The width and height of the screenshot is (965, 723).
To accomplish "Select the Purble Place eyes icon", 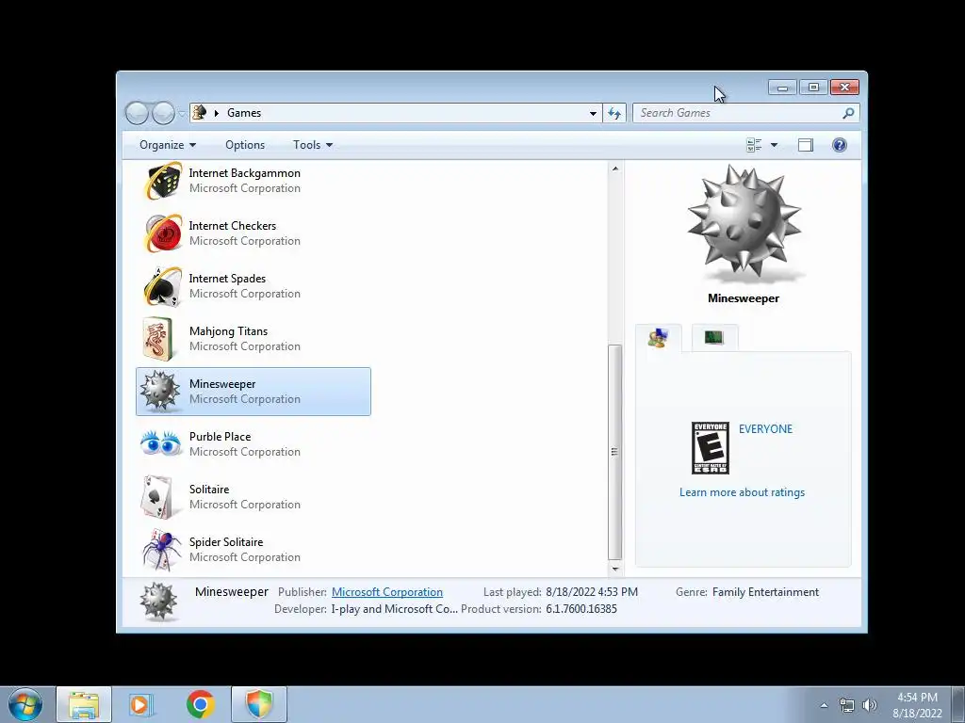I will coord(160,443).
